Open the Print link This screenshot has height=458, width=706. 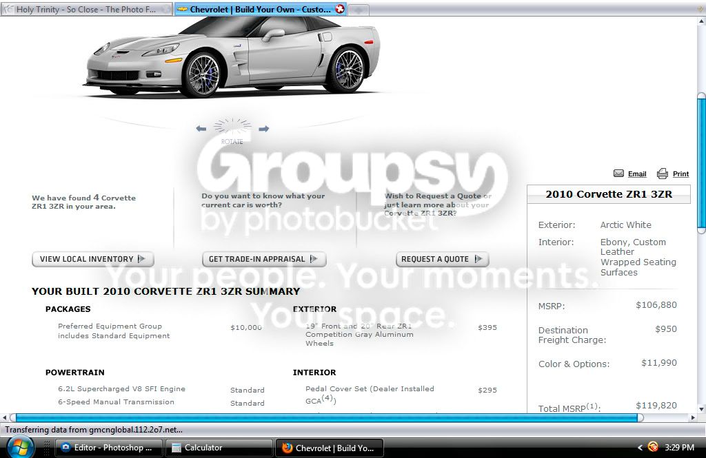click(680, 174)
